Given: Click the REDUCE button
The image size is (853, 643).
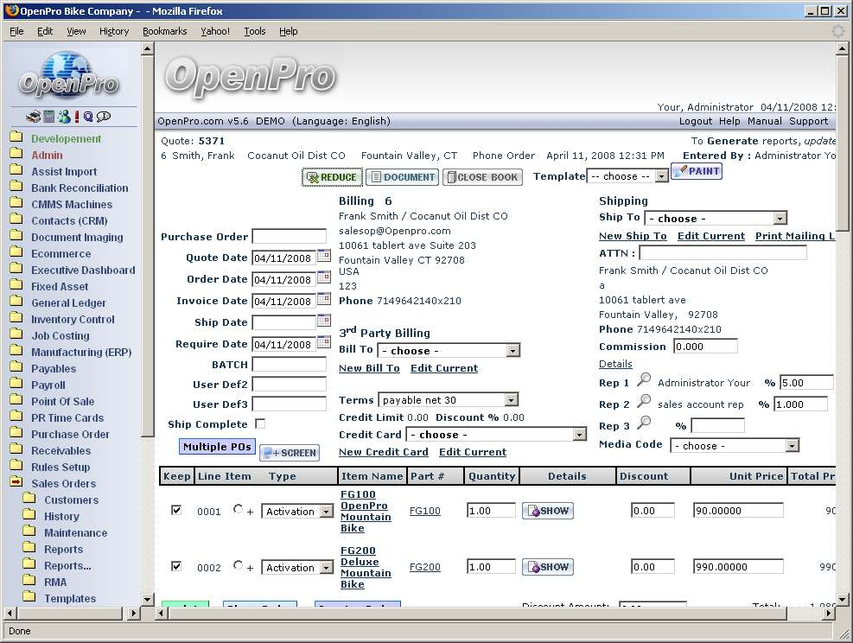Looking at the screenshot, I should pos(332,177).
